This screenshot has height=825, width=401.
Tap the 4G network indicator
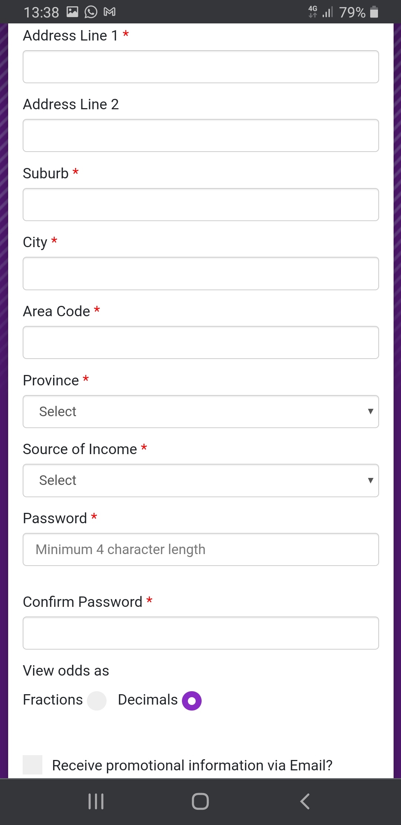pos(313,12)
